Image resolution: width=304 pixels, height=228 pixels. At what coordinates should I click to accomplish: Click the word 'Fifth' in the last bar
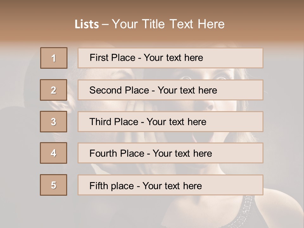tap(99, 186)
